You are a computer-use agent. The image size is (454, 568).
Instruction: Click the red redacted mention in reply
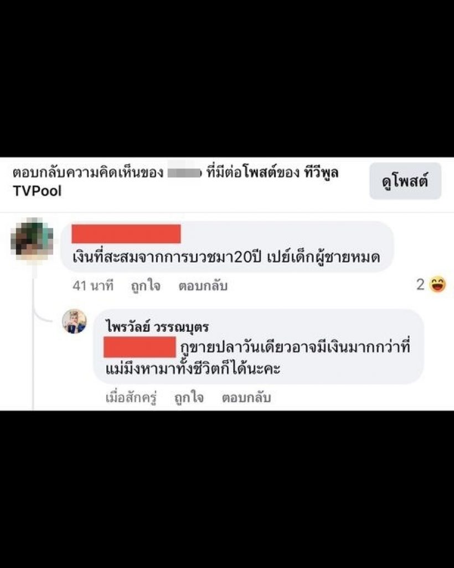coord(140,347)
